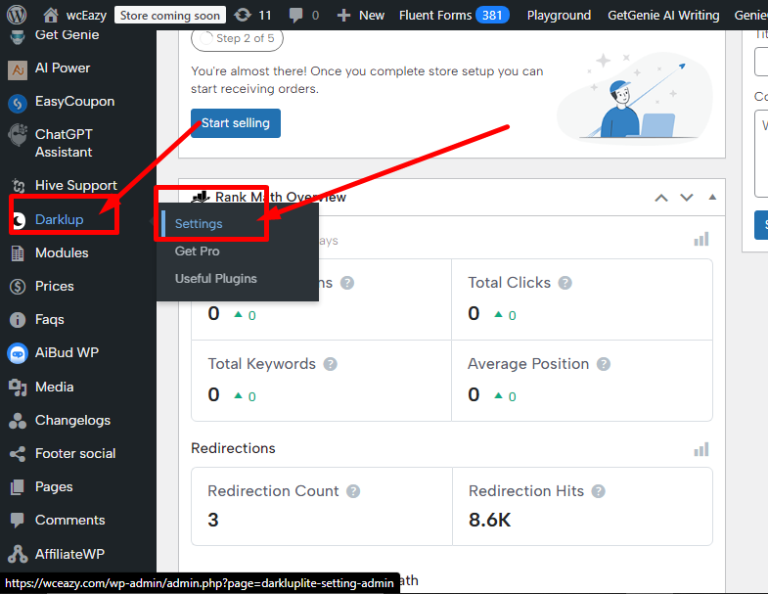The width and height of the screenshot is (768, 594).
Task: Open Footer social in the sidebar
Action: (75, 454)
